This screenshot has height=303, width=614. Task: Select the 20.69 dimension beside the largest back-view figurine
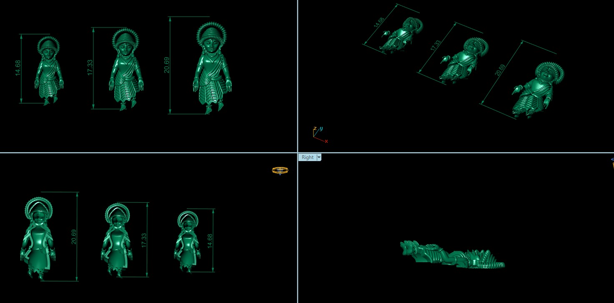coord(74,237)
